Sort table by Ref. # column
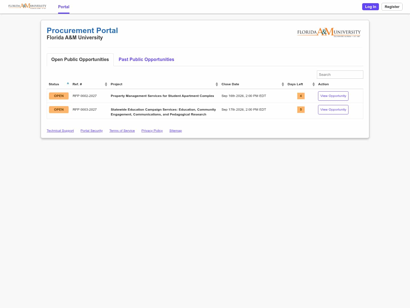410x308 pixels. pos(106,84)
